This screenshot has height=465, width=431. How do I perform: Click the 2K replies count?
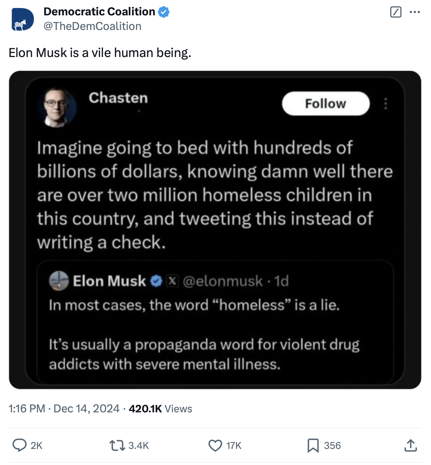click(x=37, y=446)
